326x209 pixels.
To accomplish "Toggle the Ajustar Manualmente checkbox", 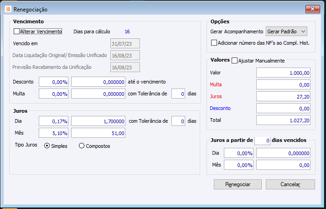I will click(x=235, y=61).
